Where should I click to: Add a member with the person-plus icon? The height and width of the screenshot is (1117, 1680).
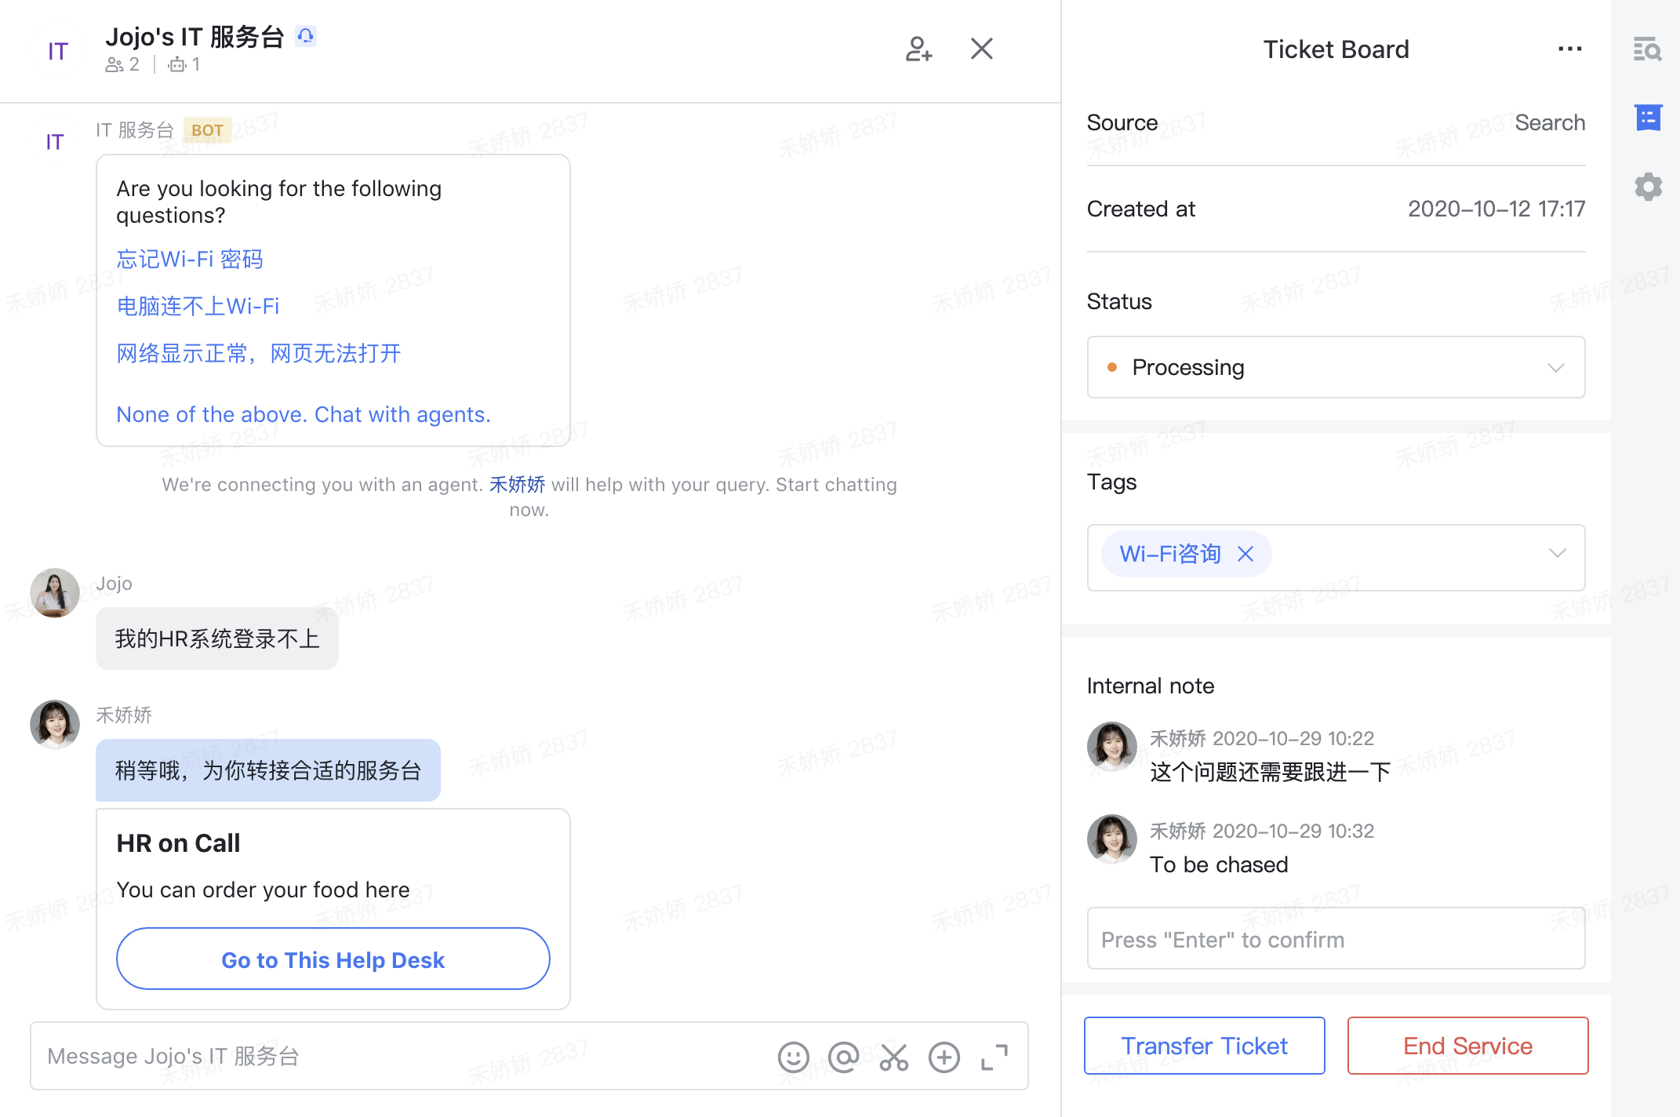[918, 49]
